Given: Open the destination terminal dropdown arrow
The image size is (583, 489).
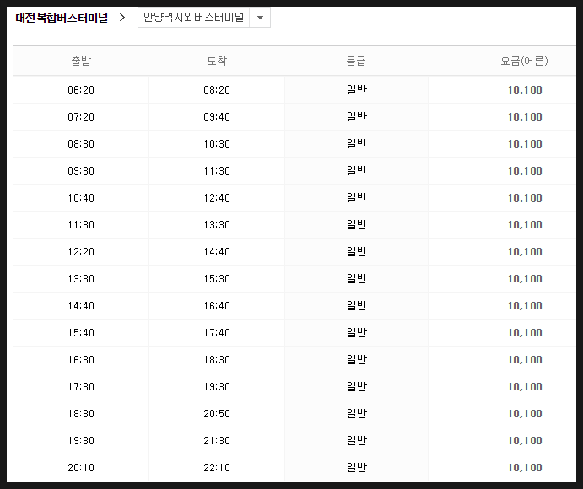Looking at the screenshot, I should tap(260, 18).
